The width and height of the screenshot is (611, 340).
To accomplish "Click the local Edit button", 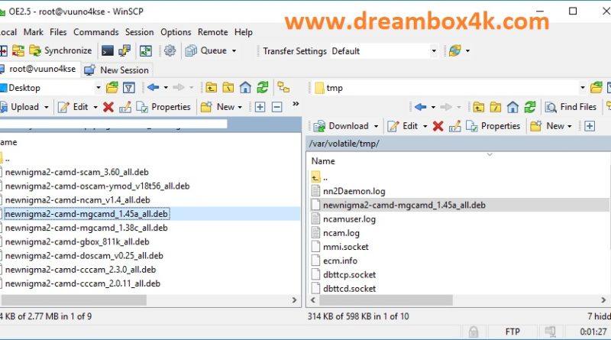I will (x=73, y=107).
